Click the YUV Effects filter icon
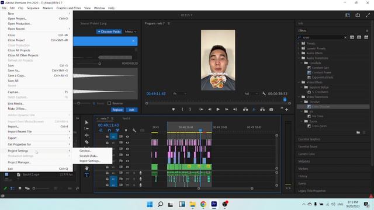Viewport: 374px width, 210px height. click(366, 37)
